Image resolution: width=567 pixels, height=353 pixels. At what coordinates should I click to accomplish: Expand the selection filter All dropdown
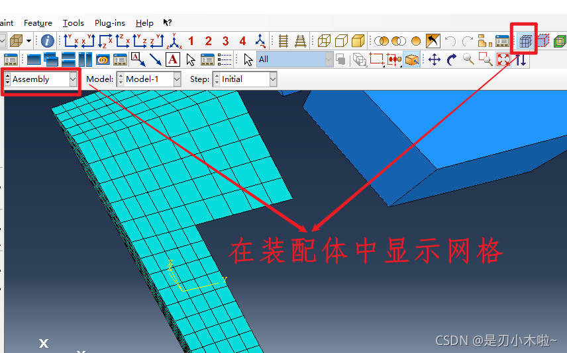(329, 59)
